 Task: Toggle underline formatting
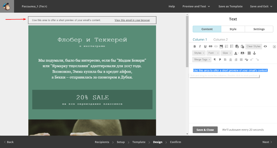205,46
